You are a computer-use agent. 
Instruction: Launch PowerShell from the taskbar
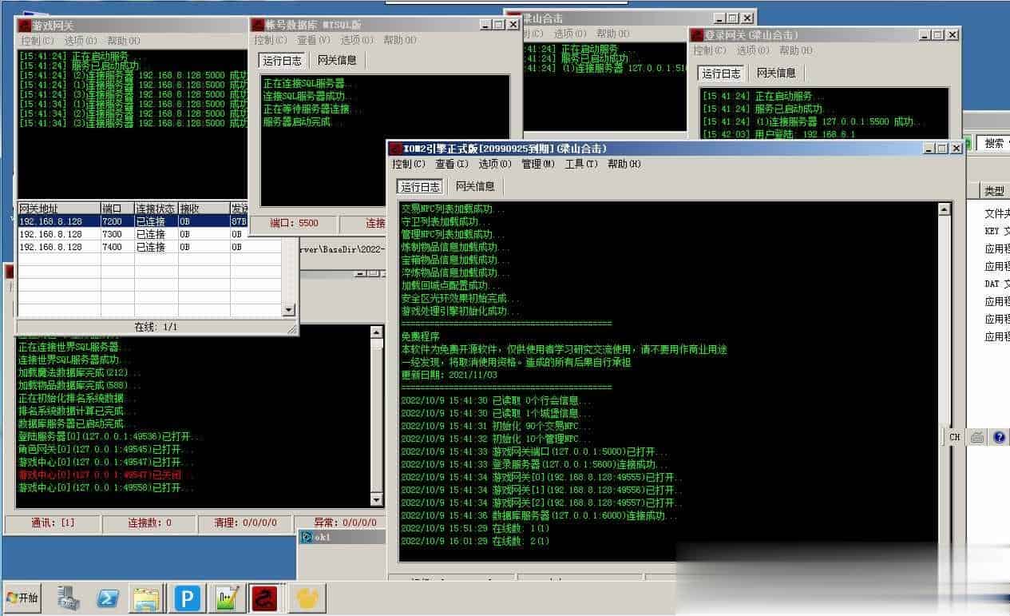108,598
